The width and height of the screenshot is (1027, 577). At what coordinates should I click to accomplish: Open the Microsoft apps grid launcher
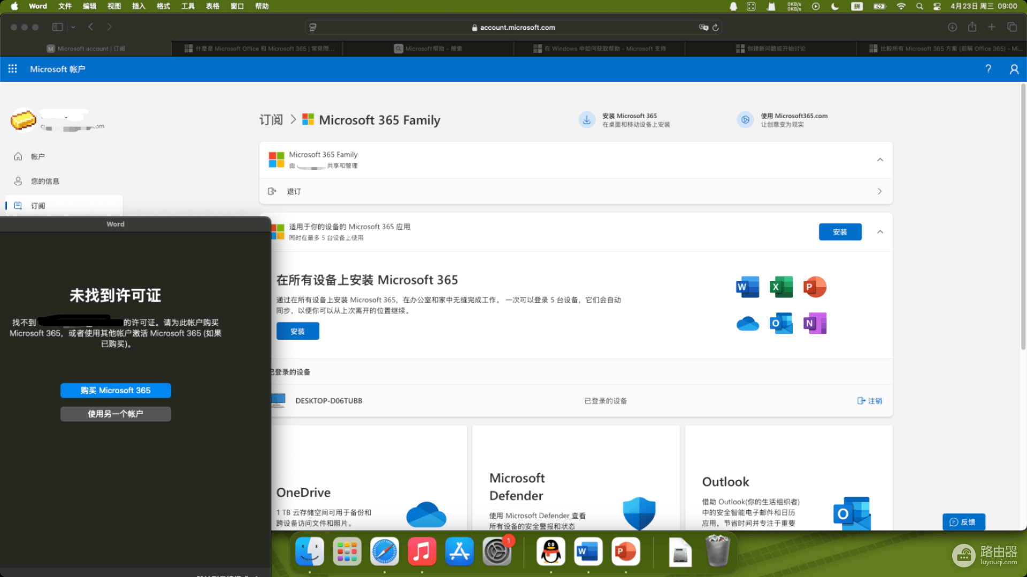tap(13, 69)
